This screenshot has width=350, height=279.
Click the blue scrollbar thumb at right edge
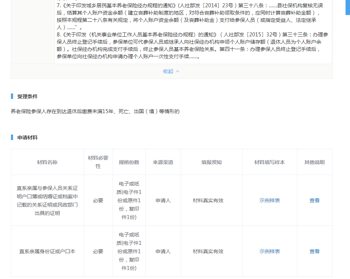pos(347,7)
